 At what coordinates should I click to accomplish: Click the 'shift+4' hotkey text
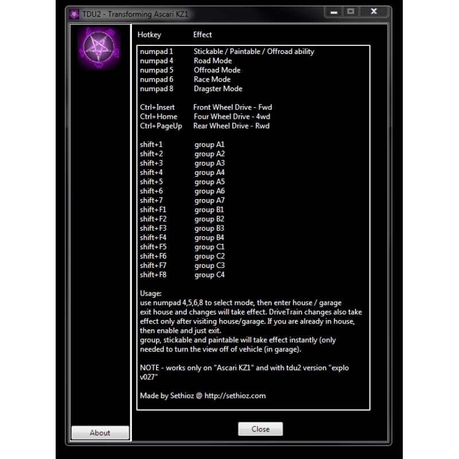[151, 173]
